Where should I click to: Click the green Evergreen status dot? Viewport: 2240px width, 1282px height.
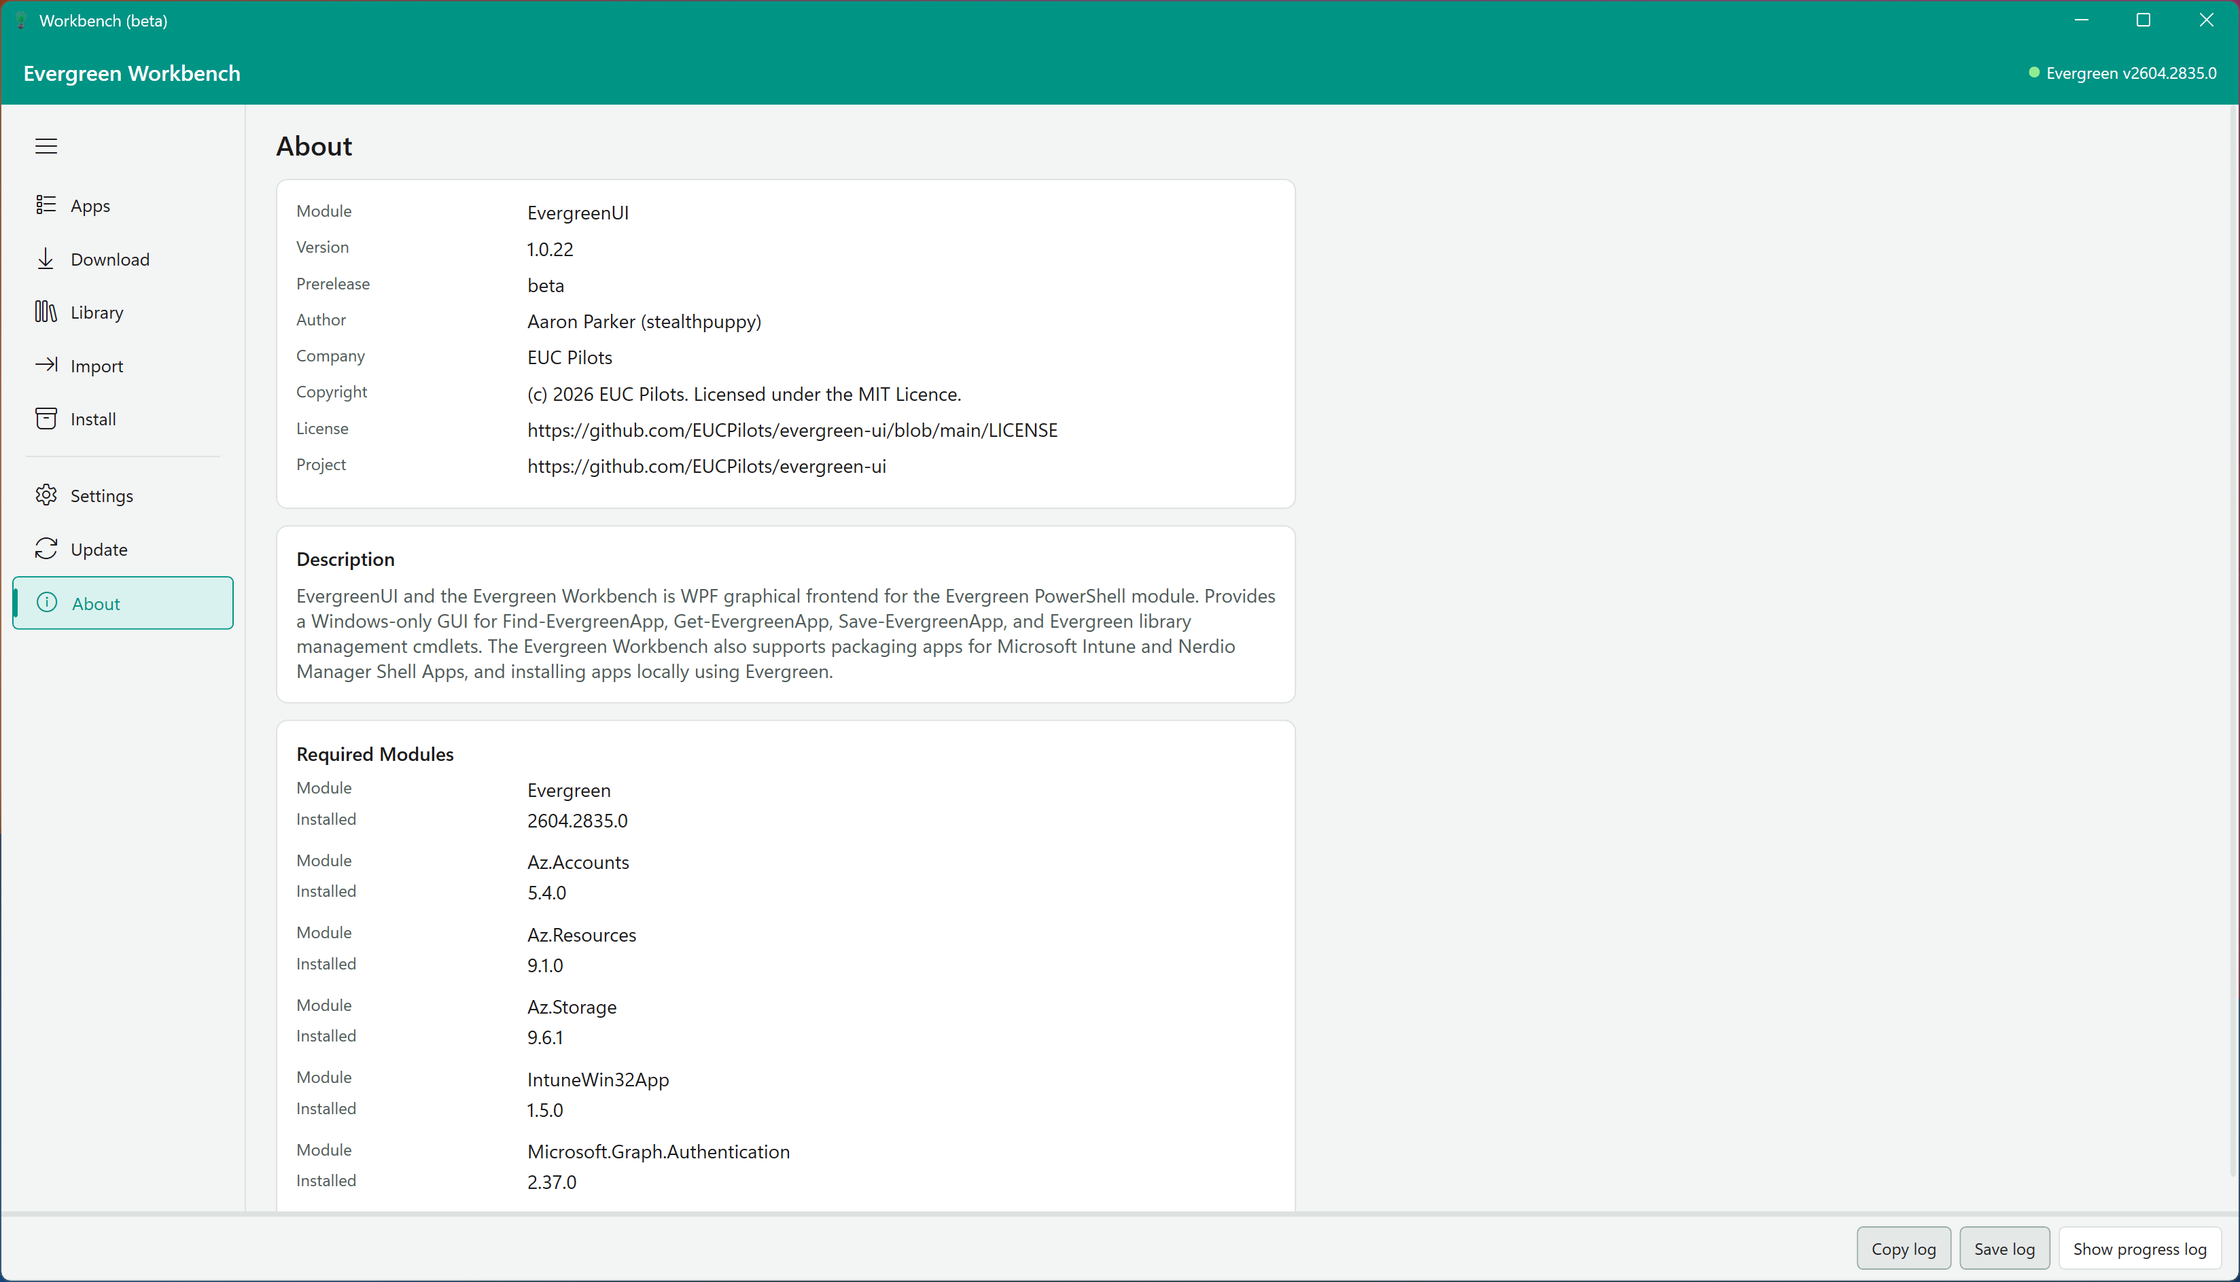coord(2034,73)
